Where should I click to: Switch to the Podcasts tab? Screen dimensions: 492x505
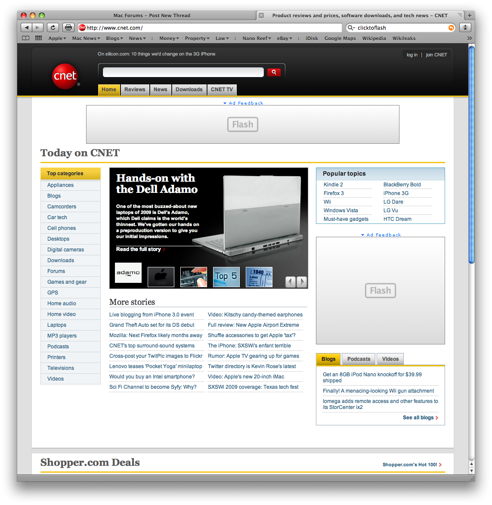click(x=359, y=359)
